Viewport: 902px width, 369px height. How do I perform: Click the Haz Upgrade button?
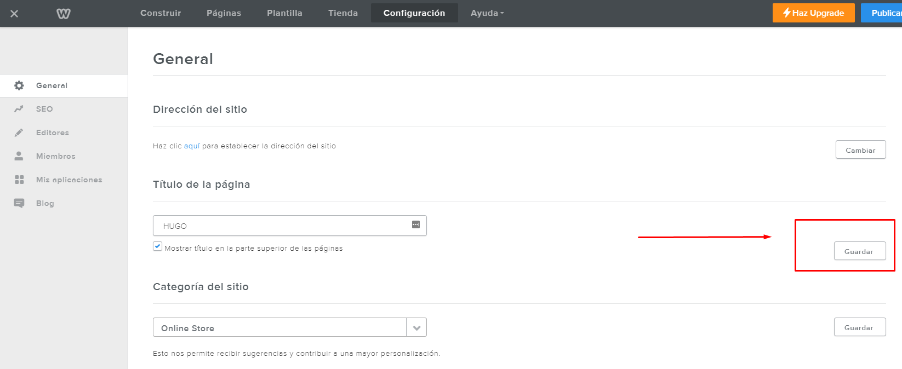pyautogui.click(x=813, y=13)
